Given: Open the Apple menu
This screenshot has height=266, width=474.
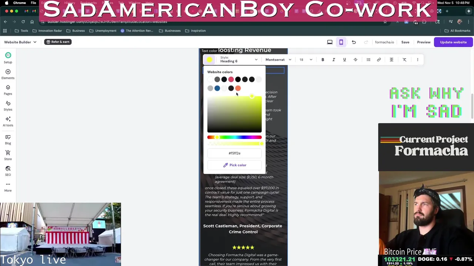Looking at the screenshot, I should [x=6, y=3].
